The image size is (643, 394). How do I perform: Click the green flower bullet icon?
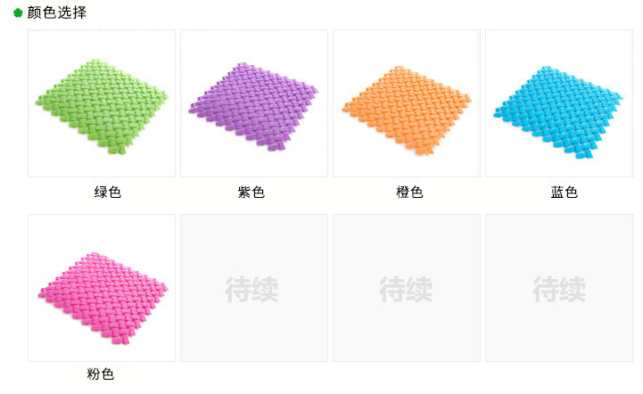18,12
